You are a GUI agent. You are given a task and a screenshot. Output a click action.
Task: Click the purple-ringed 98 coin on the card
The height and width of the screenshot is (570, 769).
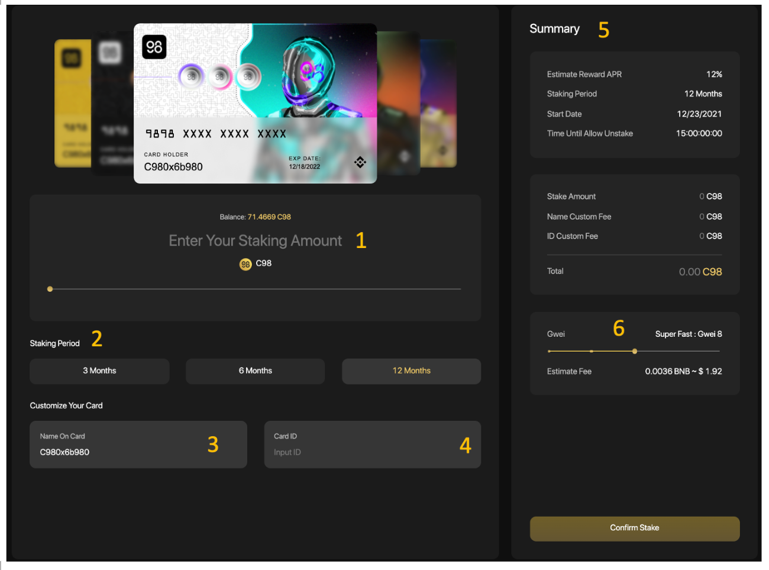[x=191, y=76]
